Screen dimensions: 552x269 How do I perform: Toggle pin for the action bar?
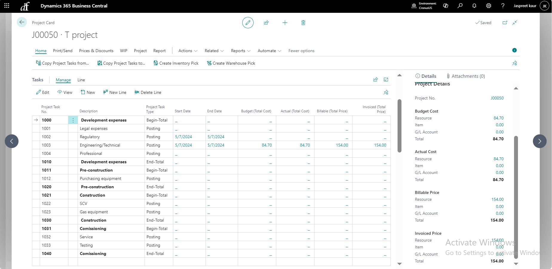(x=514, y=63)
